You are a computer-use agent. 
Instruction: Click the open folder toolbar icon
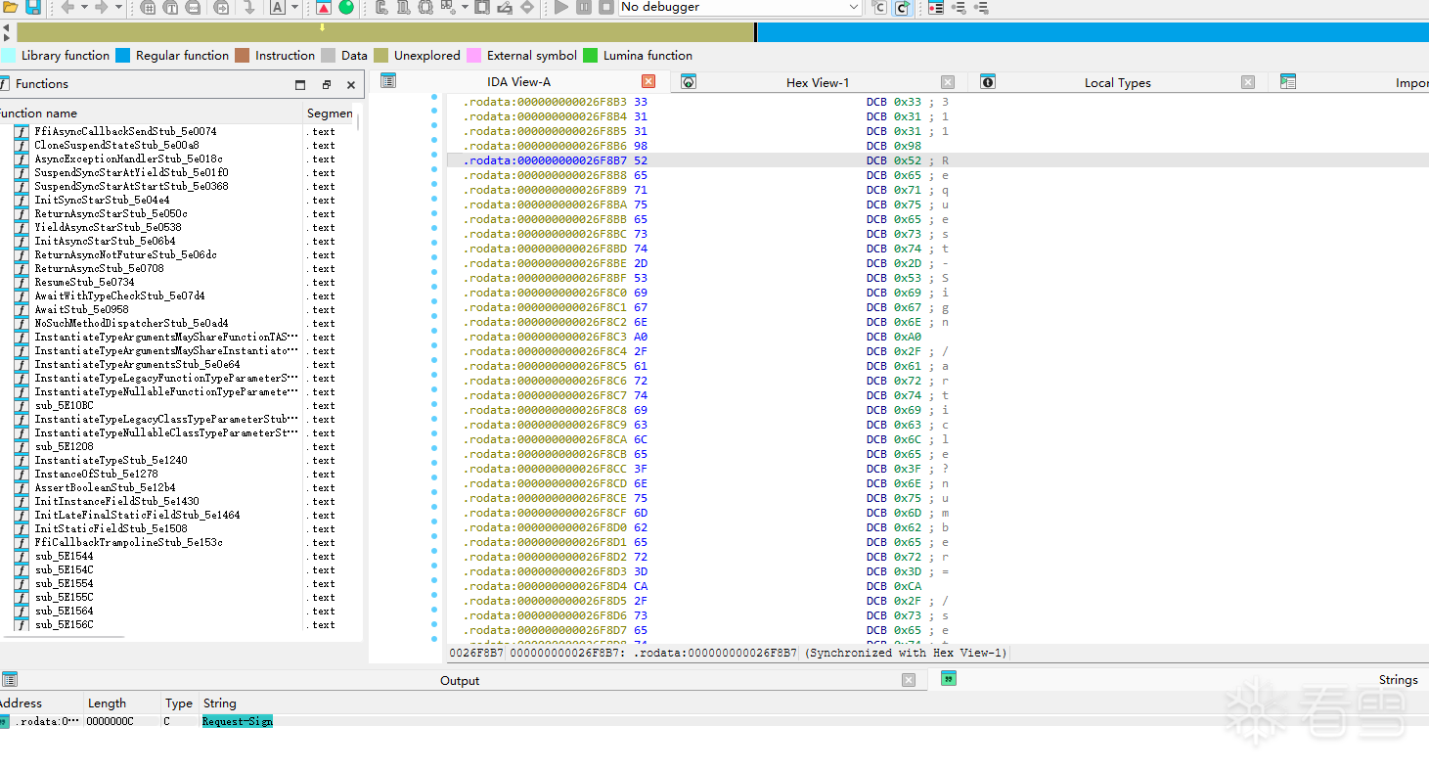(x=10, y=8)
